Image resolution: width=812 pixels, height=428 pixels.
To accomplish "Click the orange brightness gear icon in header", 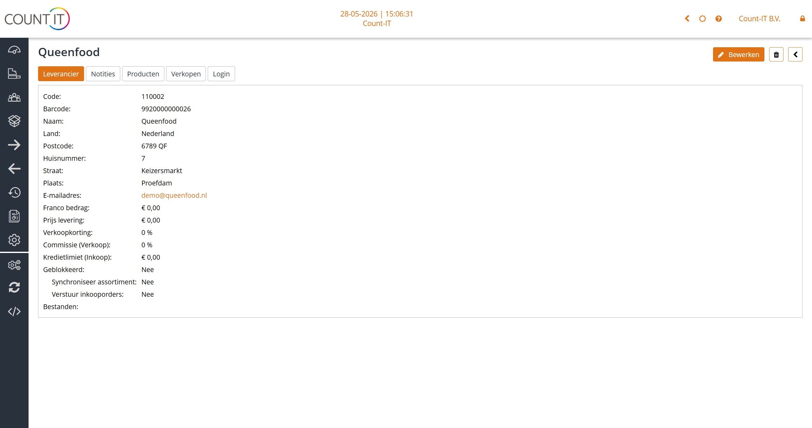I will point(703,19).
